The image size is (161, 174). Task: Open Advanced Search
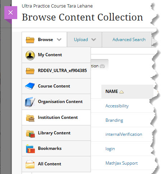coord(129,40)
